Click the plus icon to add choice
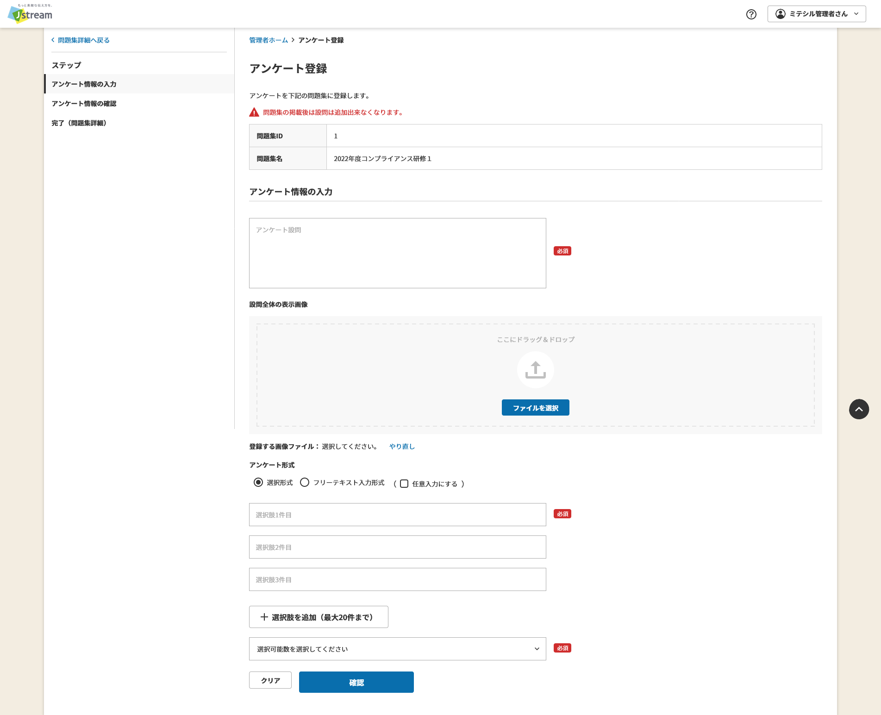 point(264,617)
